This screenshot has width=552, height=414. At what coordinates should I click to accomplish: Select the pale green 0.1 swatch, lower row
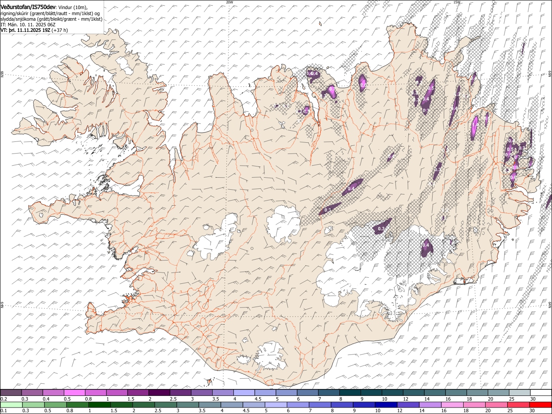pyautogui.click(x=11, y=405)
